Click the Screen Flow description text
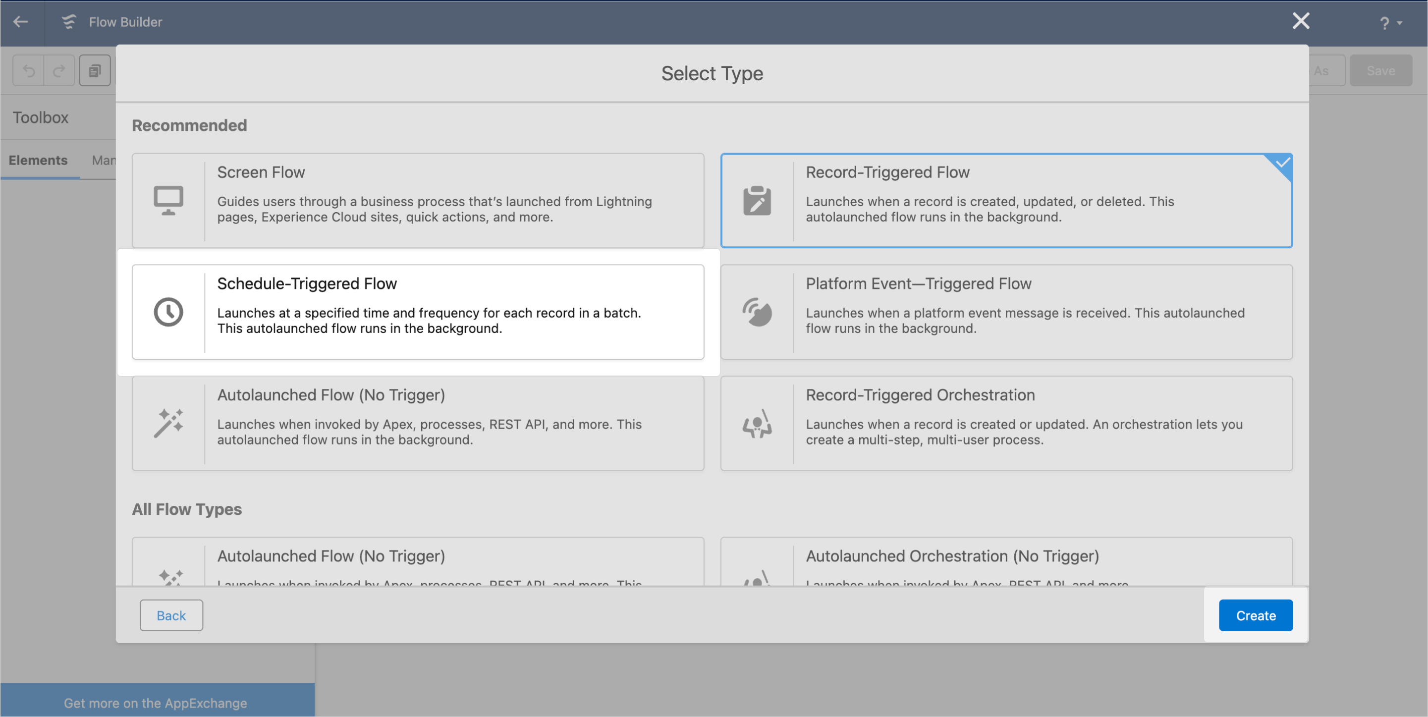The image size is (1428, 717). click(x=434, y=209)
